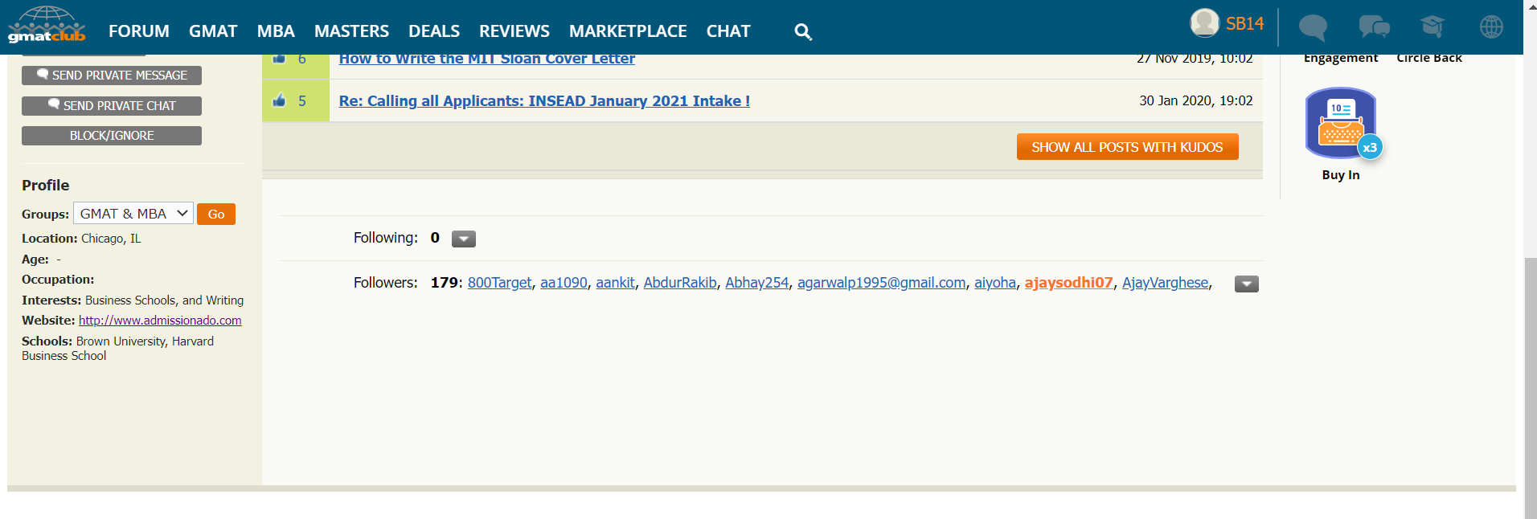
Task: Open the private messages speech bubble icon
Action: (x=1313, y=27)
